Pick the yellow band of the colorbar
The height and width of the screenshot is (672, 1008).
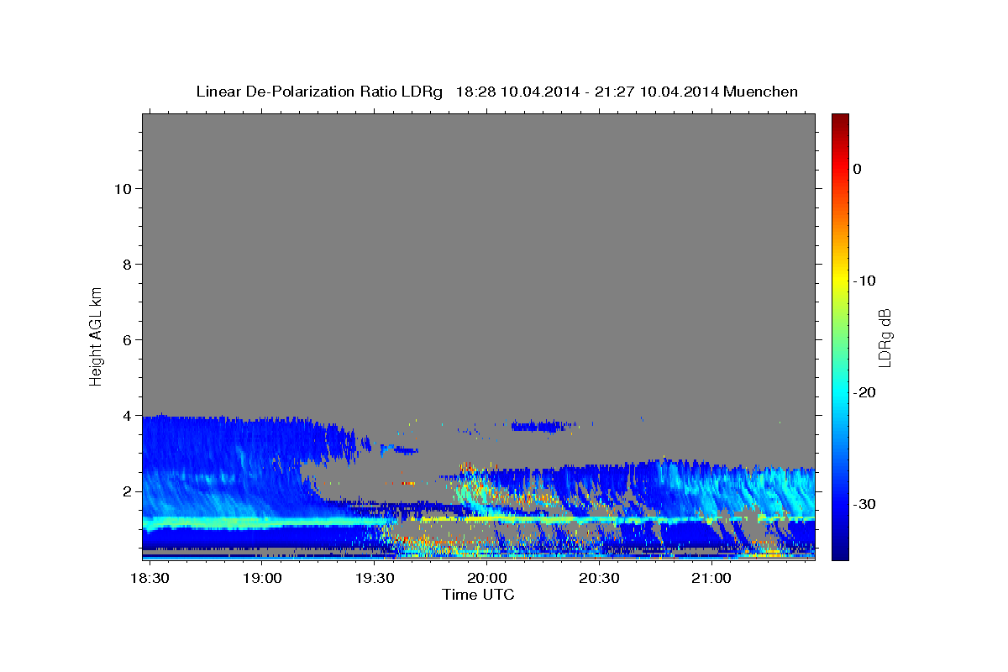tap(840, 281)
